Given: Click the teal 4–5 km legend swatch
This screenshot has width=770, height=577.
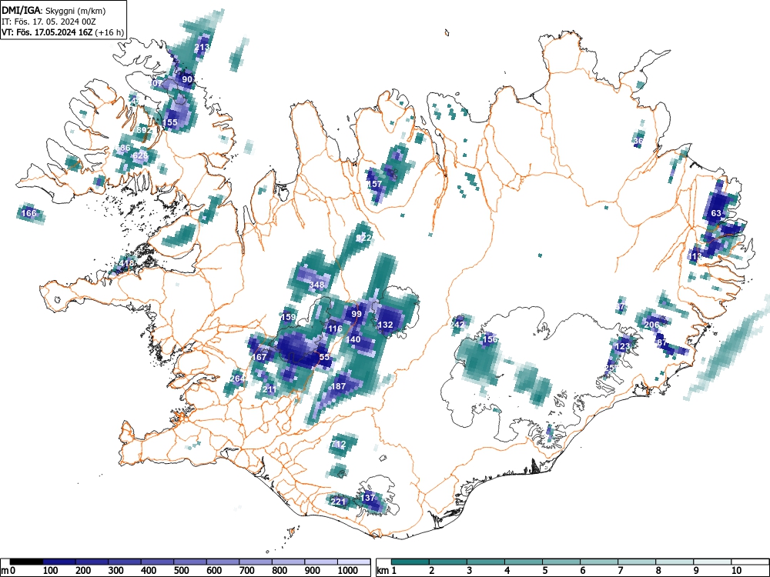Looking at the screenshot, I should click(x=524, y=562).
